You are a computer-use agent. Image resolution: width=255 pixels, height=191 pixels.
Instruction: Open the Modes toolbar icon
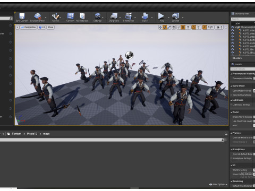tap(55, 16)
